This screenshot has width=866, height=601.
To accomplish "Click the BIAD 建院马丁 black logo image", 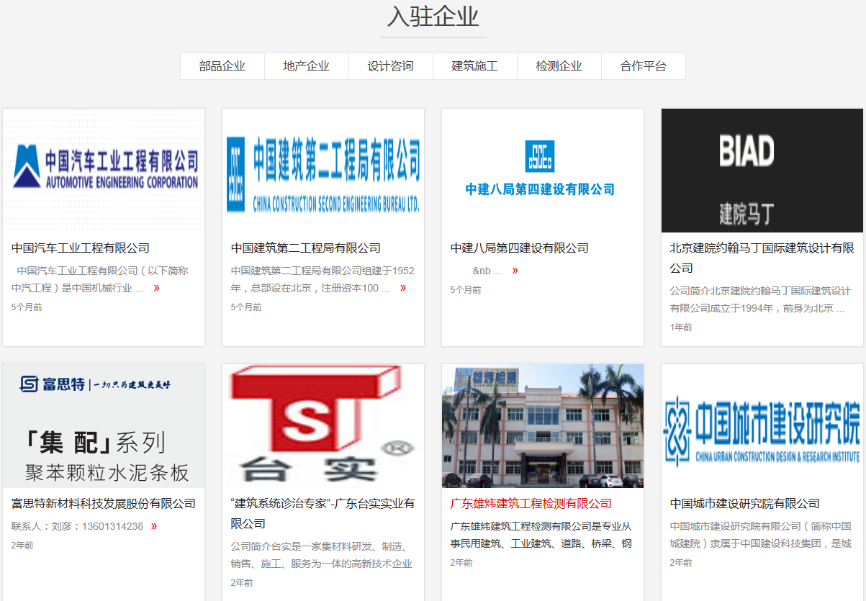I will click(762, 171).
